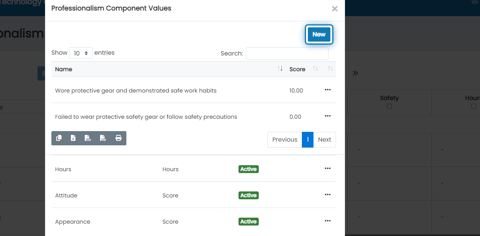Click the 0.00 score value
The width and height of the screenshot is (480, 236).
click(x=295, y=117)
